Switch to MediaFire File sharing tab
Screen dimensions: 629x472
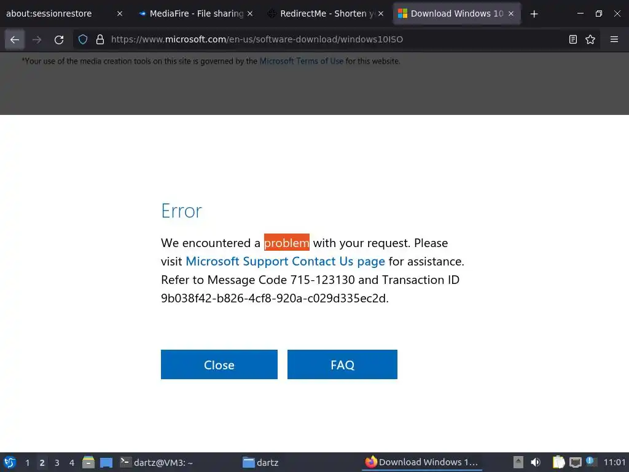click(x=196, y=14)
